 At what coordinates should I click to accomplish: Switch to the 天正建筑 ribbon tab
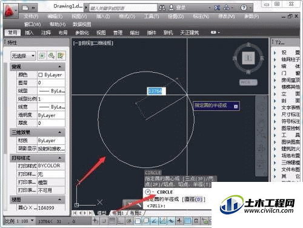tap(190, 32)
